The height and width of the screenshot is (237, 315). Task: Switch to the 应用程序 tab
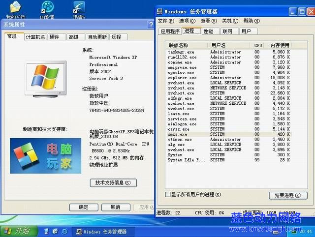[170, 31]
